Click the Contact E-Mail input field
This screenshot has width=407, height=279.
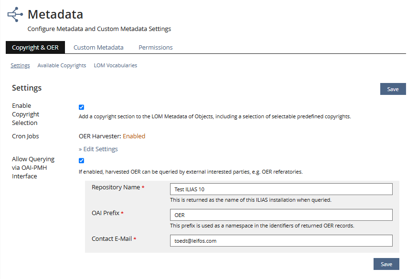pyautogui.click(x=281, y=241)
